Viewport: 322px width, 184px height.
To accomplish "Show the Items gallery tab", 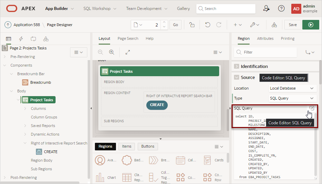I will click(x=127, y=147).
